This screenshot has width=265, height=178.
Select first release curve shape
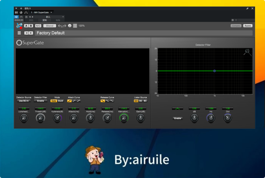(x=102, y=101)
